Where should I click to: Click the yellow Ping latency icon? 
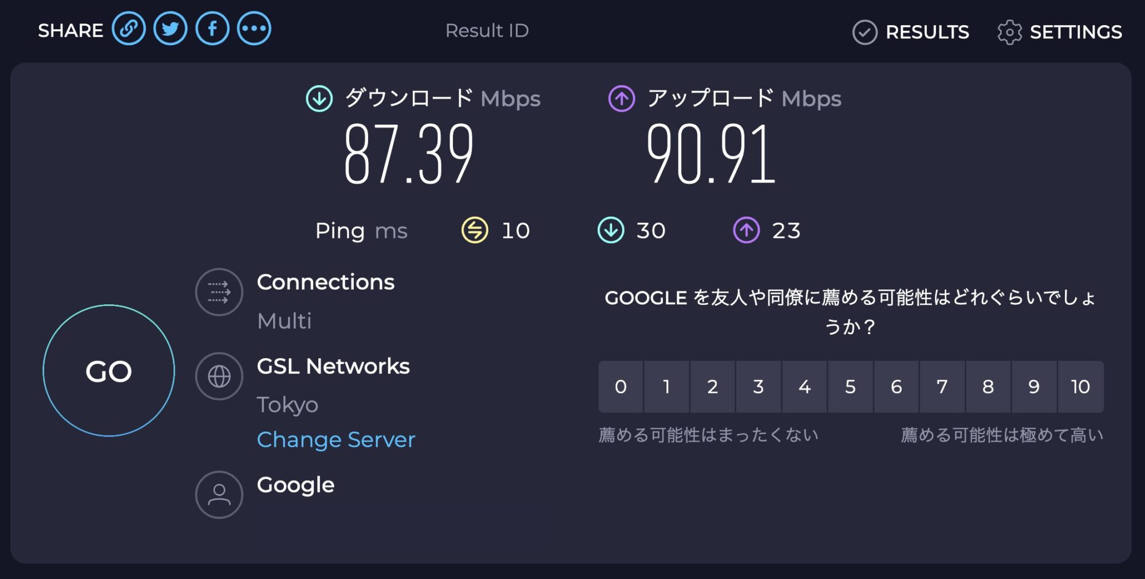pyautogui.click(x=474, y=231)
